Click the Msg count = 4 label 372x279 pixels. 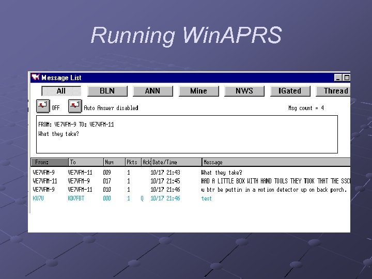click(x=306, y=108)
